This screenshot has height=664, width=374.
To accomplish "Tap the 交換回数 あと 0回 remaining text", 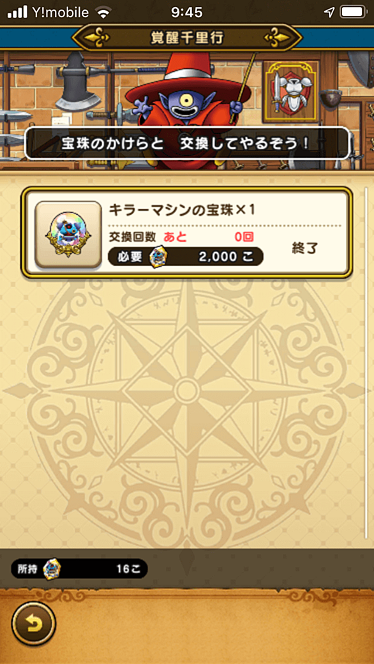I will (181, 236).
